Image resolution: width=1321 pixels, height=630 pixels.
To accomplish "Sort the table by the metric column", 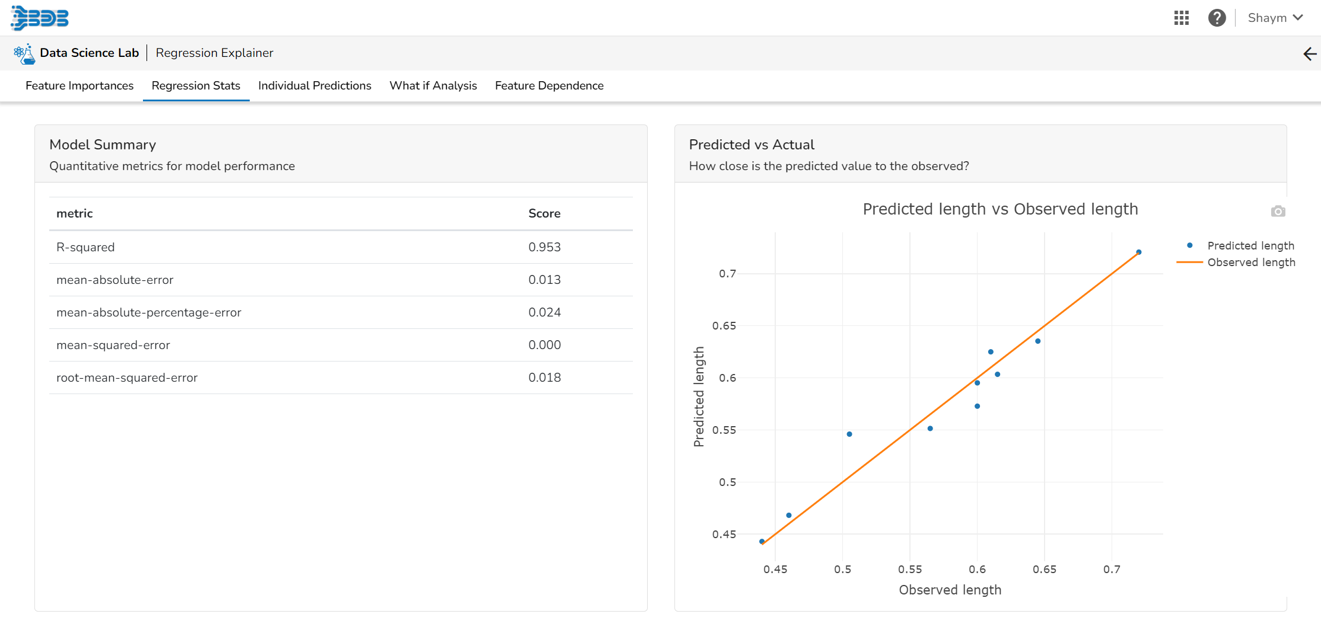I will click(74, 213).
